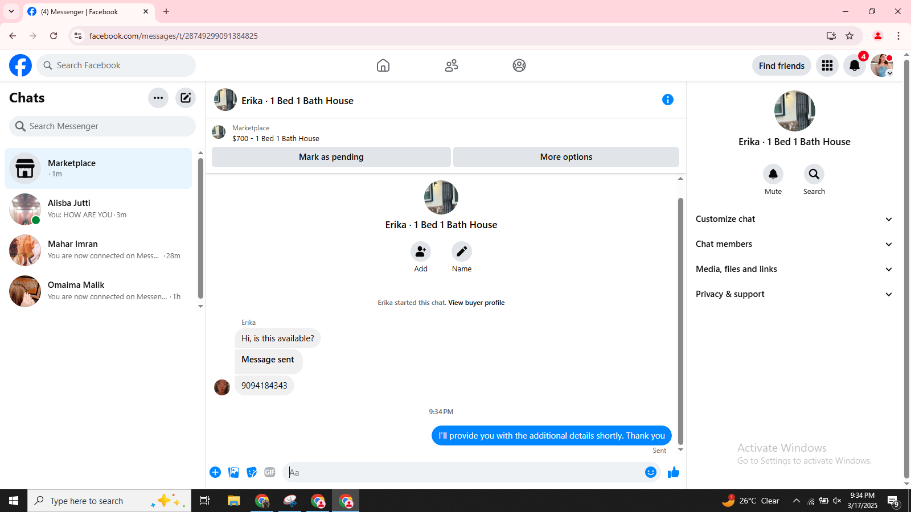Edit the chat name
Screen dimensions: 911x512
coord(462,251)
